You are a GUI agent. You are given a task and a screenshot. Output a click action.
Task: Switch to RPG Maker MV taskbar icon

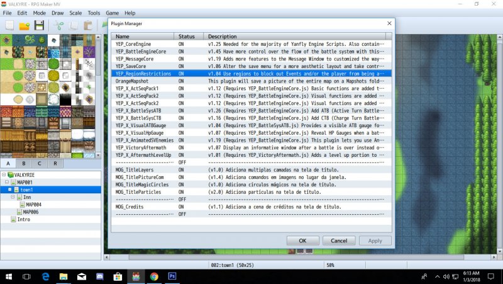point(136,276)
